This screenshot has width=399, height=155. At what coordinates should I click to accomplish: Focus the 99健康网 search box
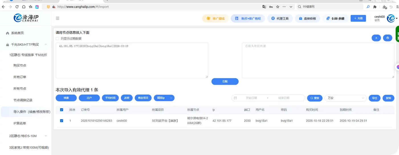(329, 7)
